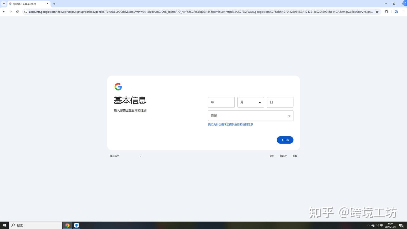407x229 pixels.
Task: Open the Chrome three-dot menu
Action: pos(404,12)
